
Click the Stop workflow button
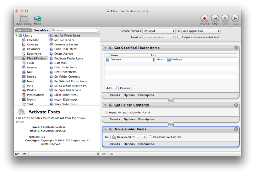[x=225, y=19]
